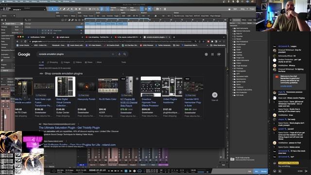The image size is (311, 175).
Task: Select the Listen speaker tool in toolbar
Action: (x=80, y=9)
